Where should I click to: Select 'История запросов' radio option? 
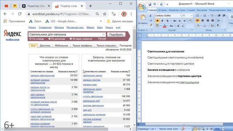pyautogui.click(x=71, y=39)
